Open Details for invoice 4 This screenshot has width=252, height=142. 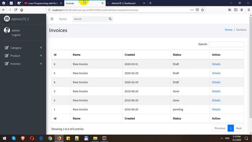pyautogui.click(x=216, y=82)
